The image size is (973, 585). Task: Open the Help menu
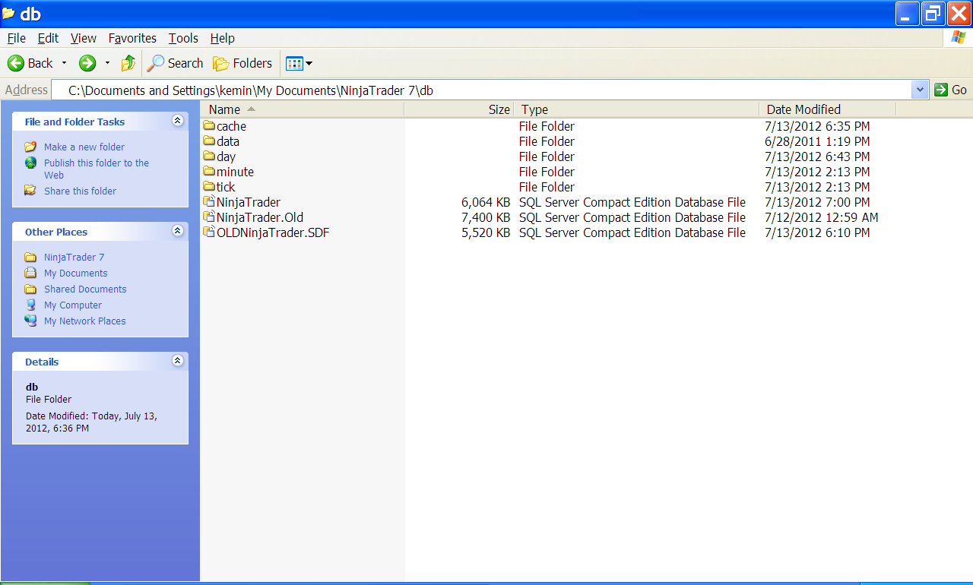point(223,38)
